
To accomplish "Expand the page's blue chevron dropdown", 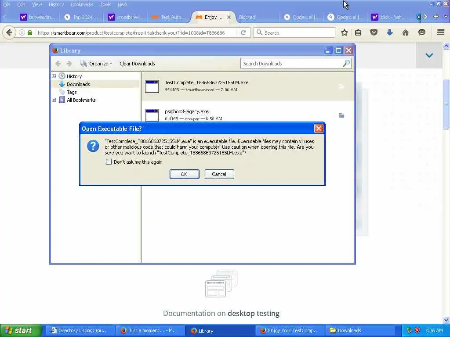I will [x=429, y=55].
